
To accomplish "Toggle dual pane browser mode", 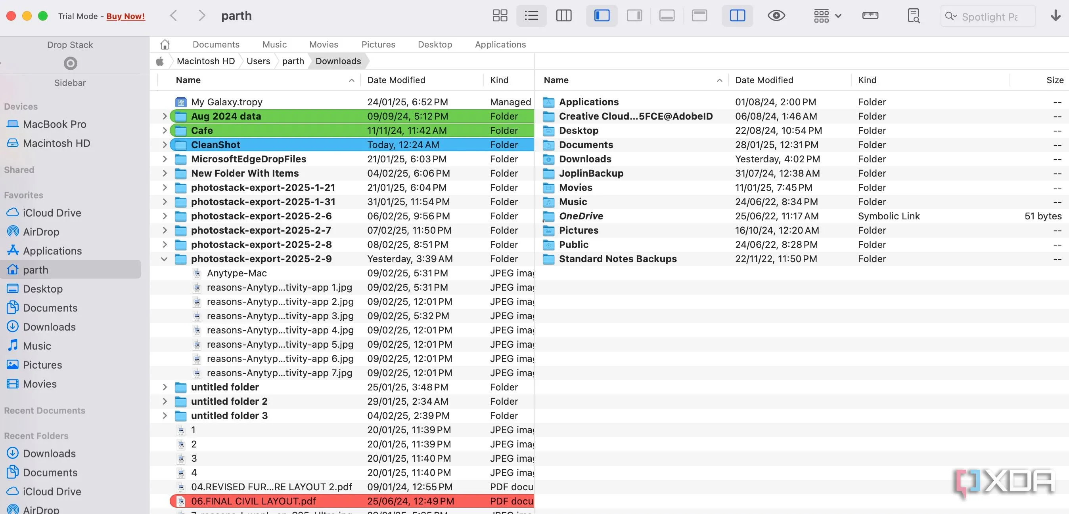I will pos(737,16).
